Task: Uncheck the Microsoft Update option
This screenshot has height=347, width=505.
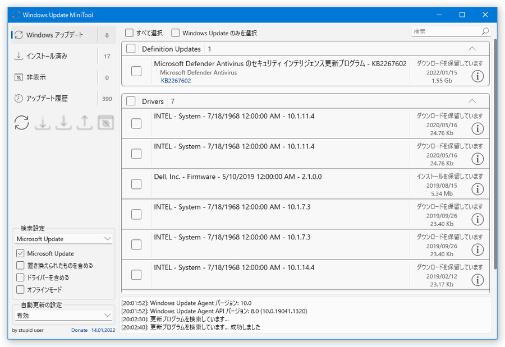Action: point(20,253)
